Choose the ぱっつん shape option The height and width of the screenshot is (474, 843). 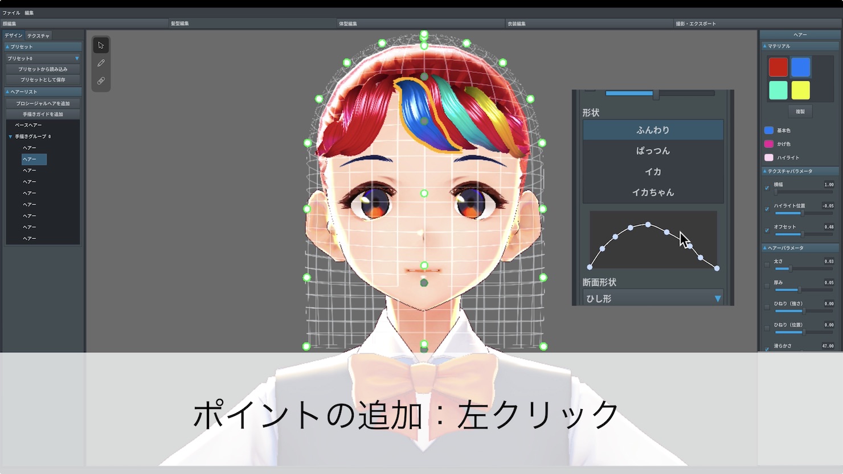pos(653,151)
